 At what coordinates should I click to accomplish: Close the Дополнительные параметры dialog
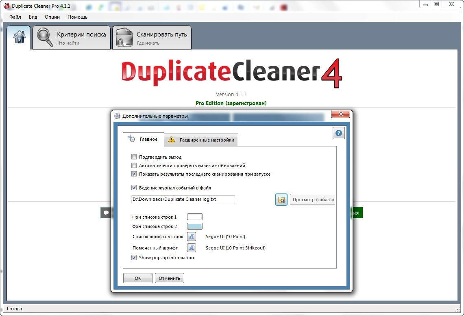point(340,114)
